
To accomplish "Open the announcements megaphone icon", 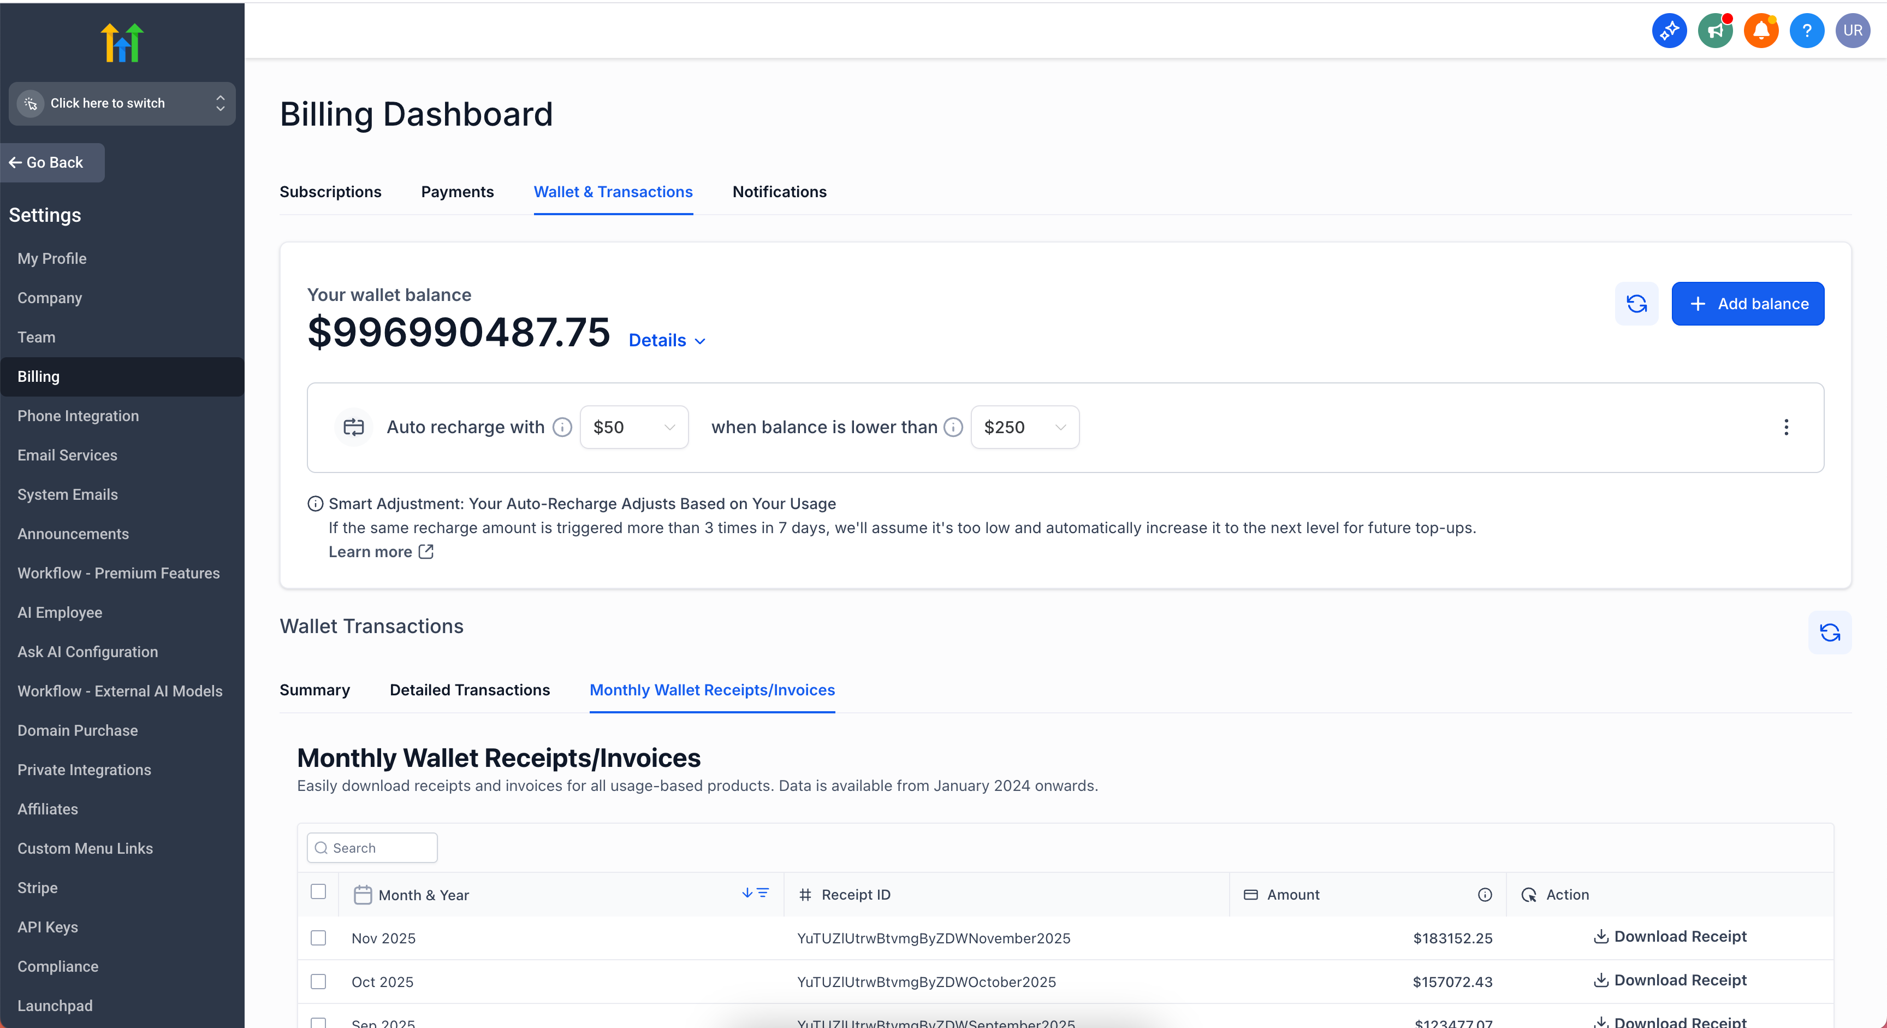I will [1714, 31].
